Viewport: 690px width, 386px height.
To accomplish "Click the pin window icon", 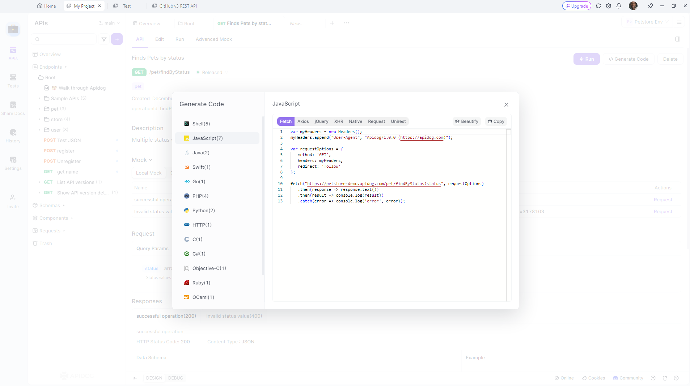I will pos(650,6).
